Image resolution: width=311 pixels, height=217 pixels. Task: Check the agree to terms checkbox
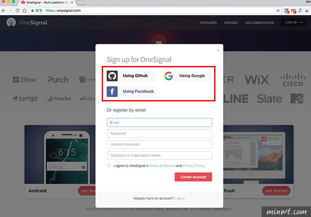click(x=109, y=166)
